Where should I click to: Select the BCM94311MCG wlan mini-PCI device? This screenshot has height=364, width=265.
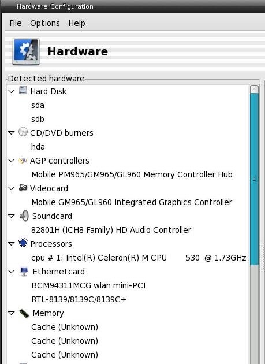coord(88,285)
